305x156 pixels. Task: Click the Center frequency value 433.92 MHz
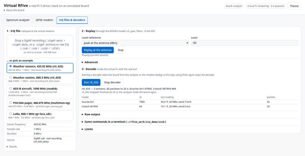pyautogui.click(x=40, y=124)
